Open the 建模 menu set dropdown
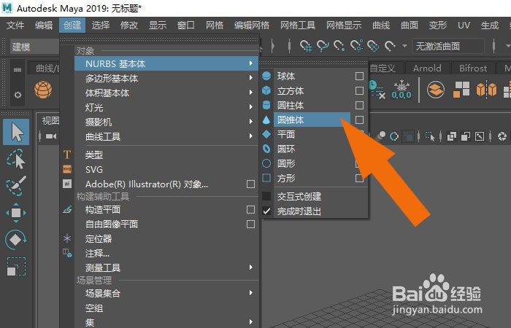511x328 pixels. 34,47
